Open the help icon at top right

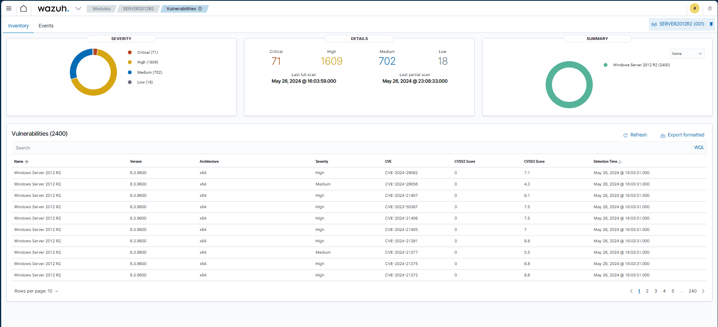point(710,8)
